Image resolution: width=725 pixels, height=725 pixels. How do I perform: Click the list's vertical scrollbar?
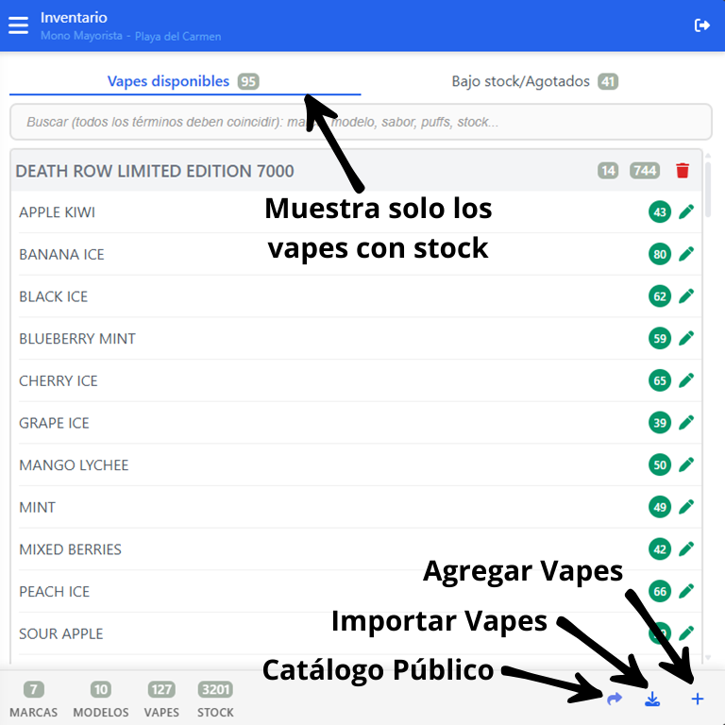[x=708, y=189]
